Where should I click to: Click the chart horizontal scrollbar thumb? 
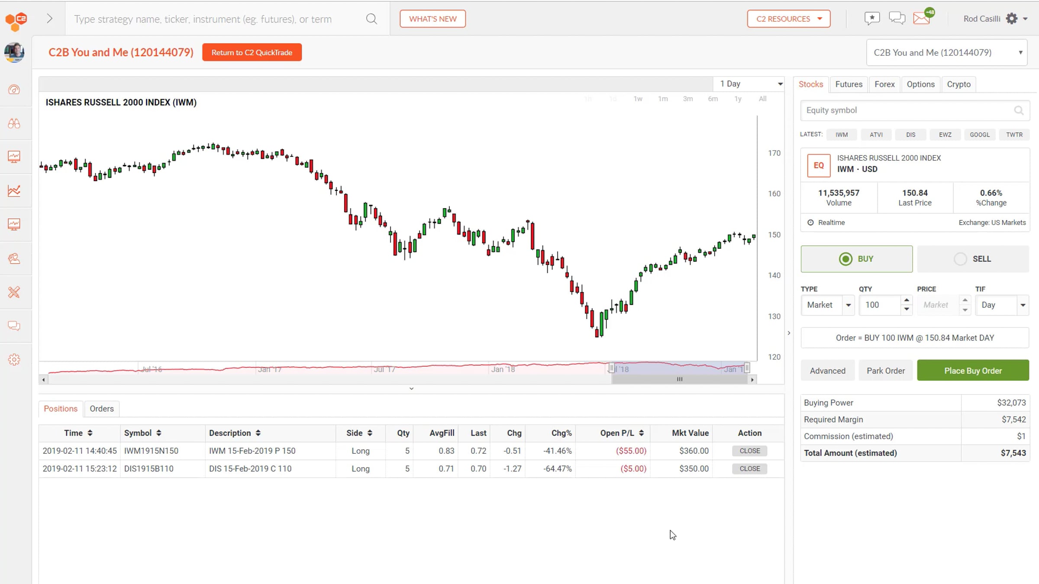680,379
